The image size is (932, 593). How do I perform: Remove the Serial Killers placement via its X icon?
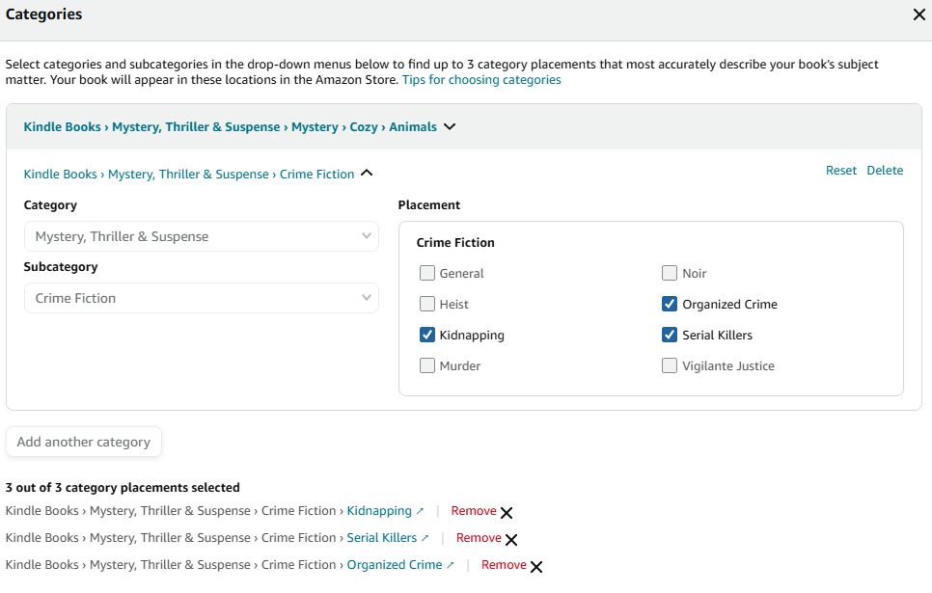(x=512, y=539)
